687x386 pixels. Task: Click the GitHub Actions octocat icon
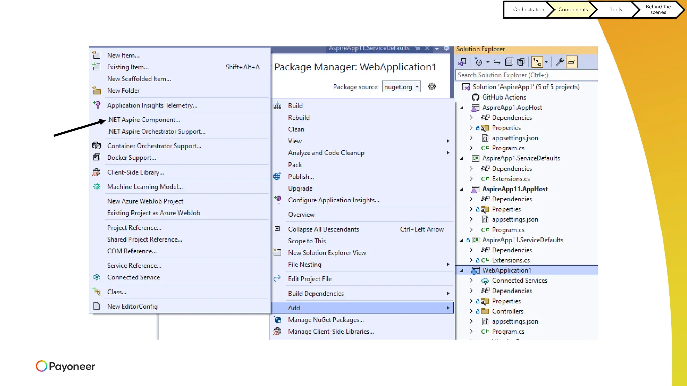(x=475, y=97)
